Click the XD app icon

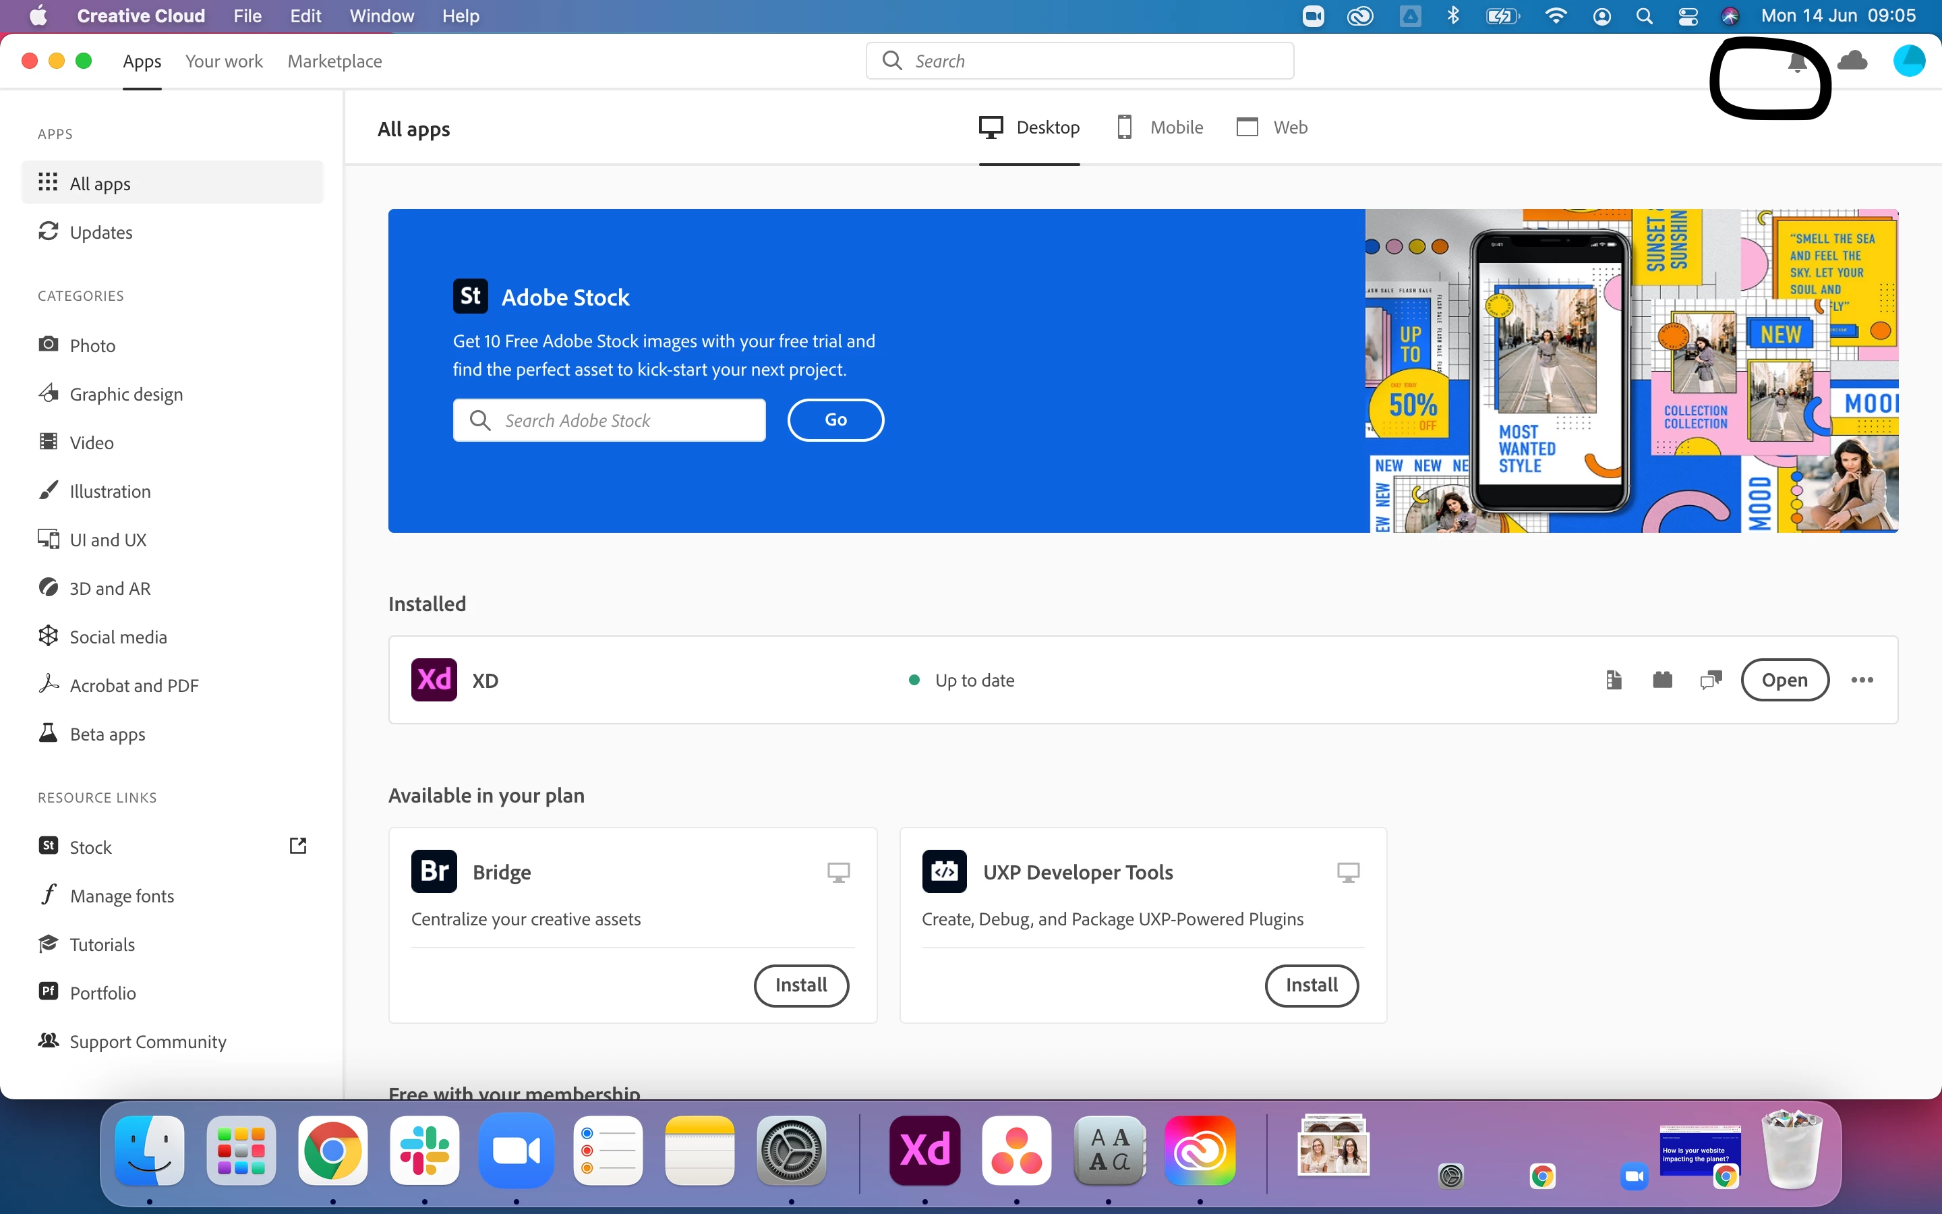point(434,680)
